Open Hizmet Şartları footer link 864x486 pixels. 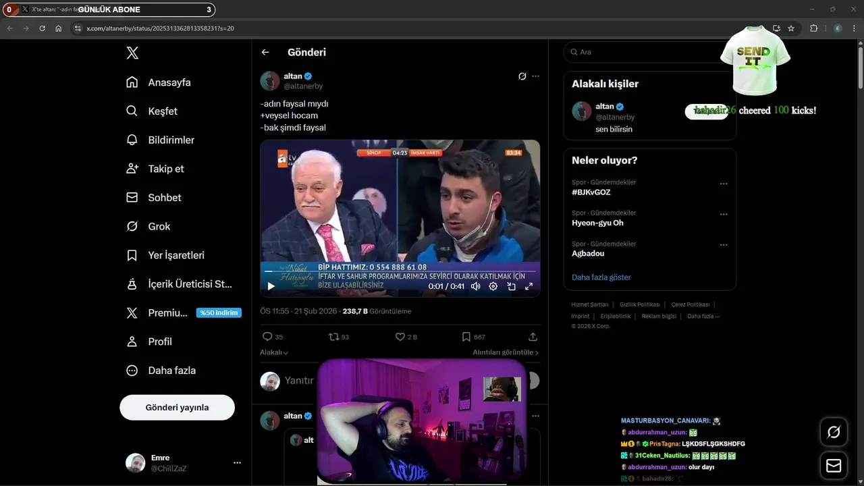point(589,304)
